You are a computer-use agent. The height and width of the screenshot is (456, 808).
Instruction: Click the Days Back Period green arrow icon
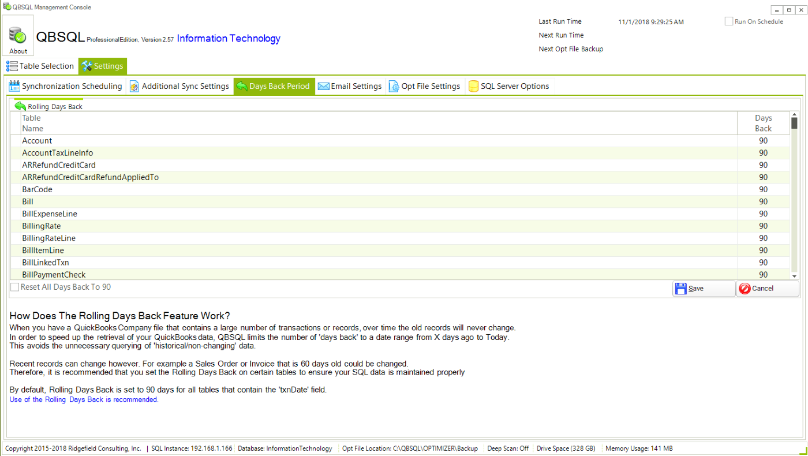click(242, 87)
